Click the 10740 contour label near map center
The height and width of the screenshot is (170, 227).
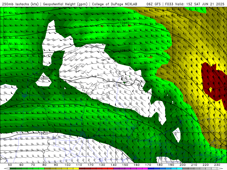coord(124,51)
